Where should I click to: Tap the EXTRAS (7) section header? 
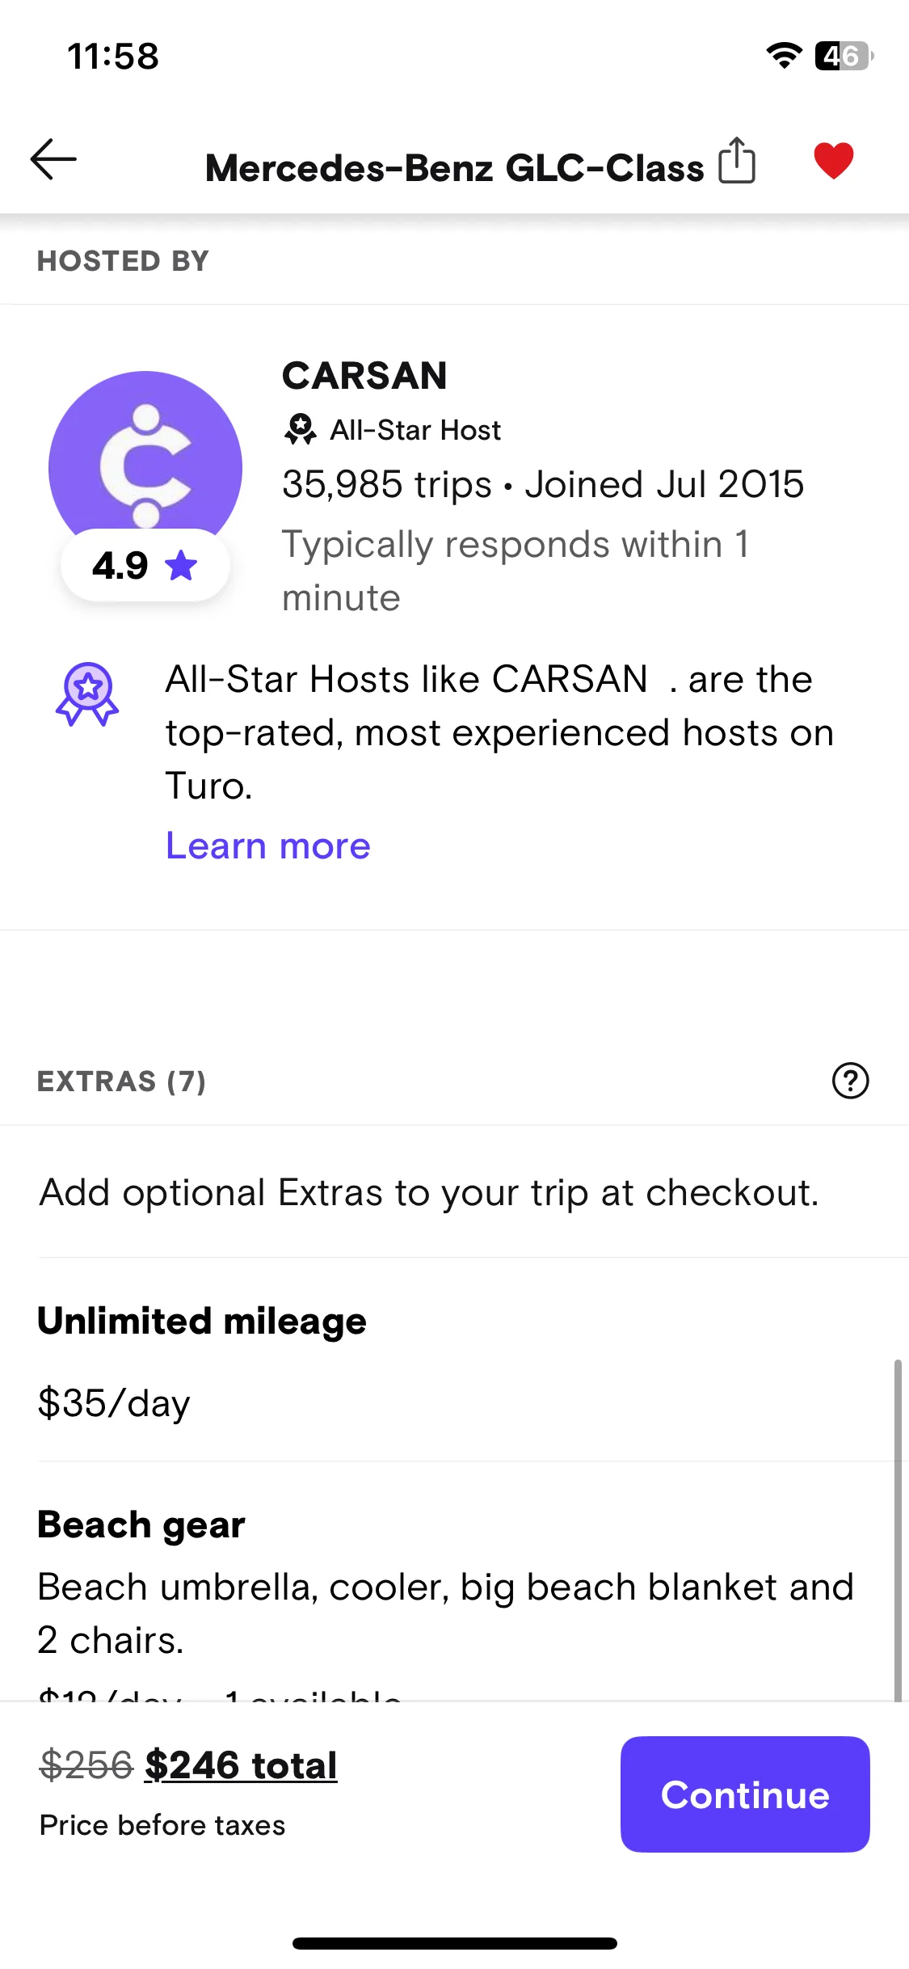click(122, 1081)
